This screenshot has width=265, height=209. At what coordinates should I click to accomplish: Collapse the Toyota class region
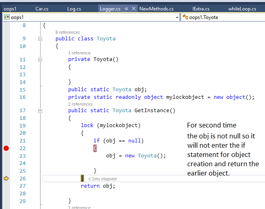click(40, 39)
